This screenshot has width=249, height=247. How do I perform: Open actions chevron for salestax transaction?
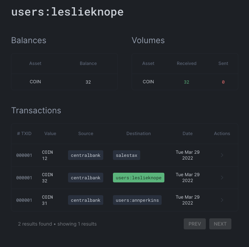222,155
